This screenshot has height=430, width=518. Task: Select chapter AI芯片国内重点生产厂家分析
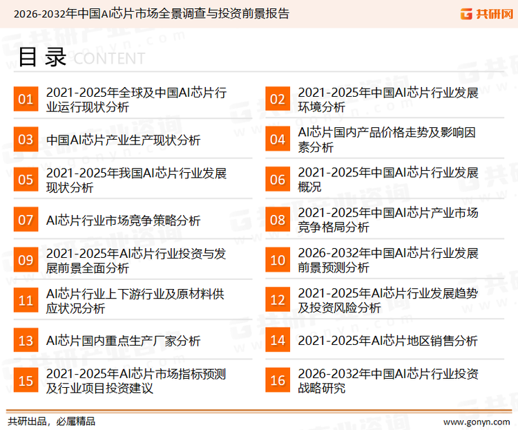click(x=123, y=341)
